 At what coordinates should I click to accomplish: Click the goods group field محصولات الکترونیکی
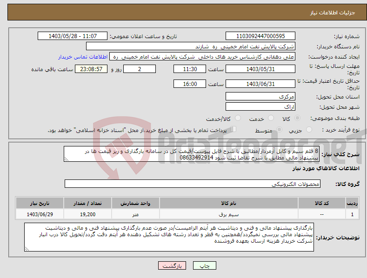(193, 184)
